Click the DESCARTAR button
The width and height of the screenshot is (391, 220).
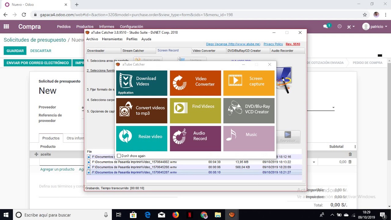(x=41, y=51)
